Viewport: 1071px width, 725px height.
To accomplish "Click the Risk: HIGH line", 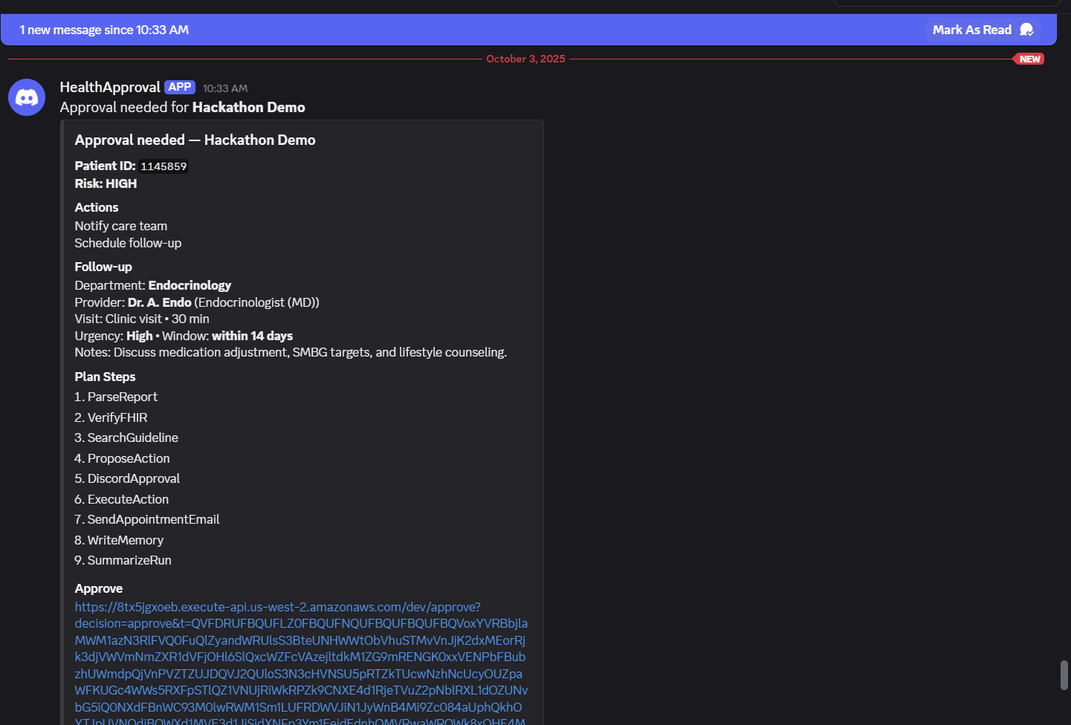I will pyautogui.click(x=106, y=183).
